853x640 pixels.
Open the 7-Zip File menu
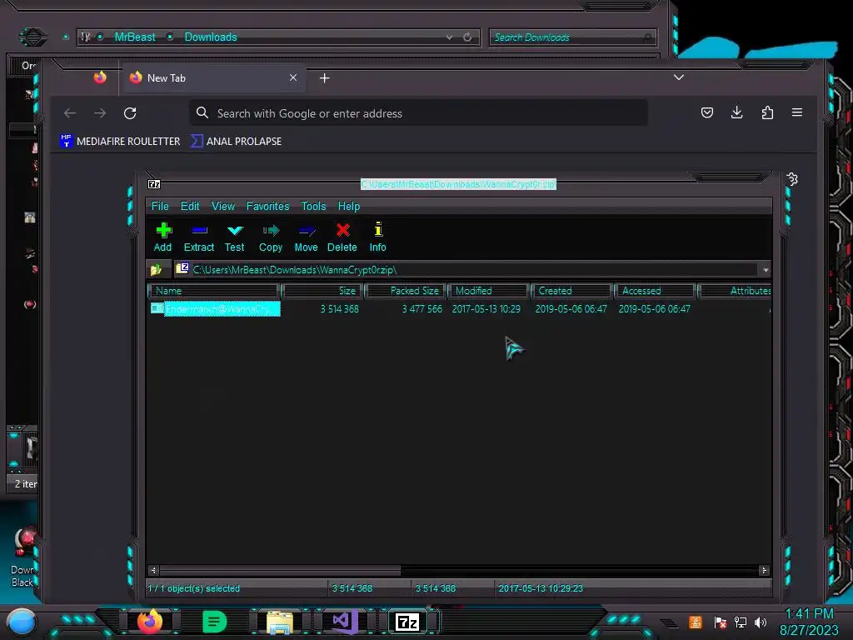point(160,207)
